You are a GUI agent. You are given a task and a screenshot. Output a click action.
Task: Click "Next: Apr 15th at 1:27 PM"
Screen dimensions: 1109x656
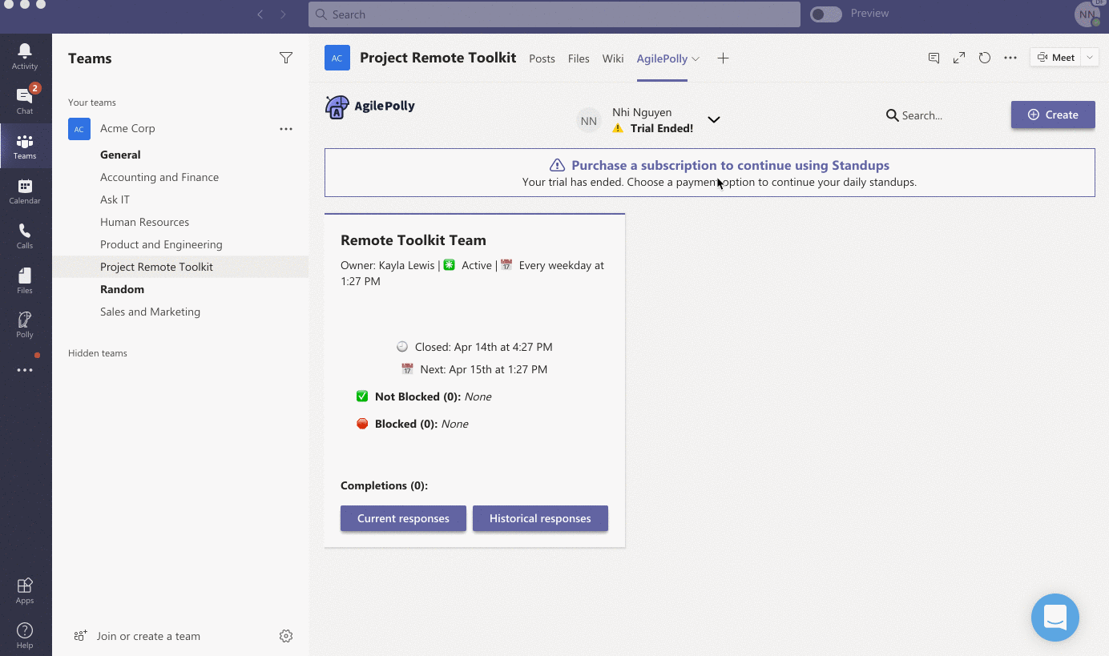(483, 369)
